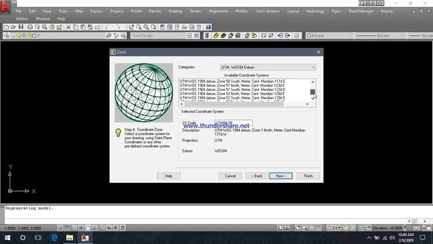Click the Redo arrow icon
This screenshot has width=433, height=244.
point(118,27)
